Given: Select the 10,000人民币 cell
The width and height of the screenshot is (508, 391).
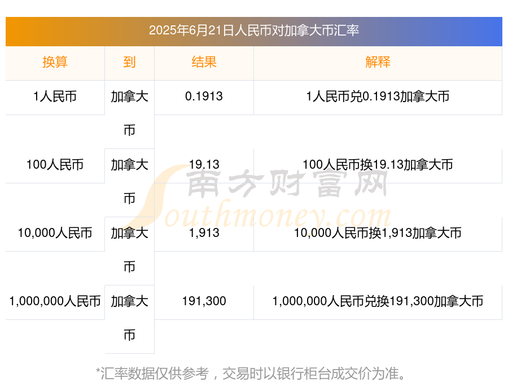Looking at the screenshot, I should tap(55, 233).
